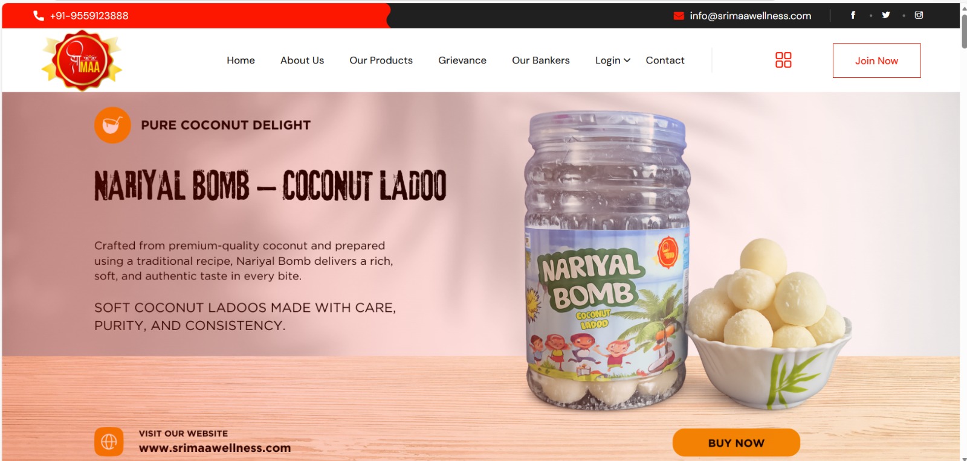
Task: Click the phone icon in red bar
Action: pyautogui.click(x=39, y=16)
